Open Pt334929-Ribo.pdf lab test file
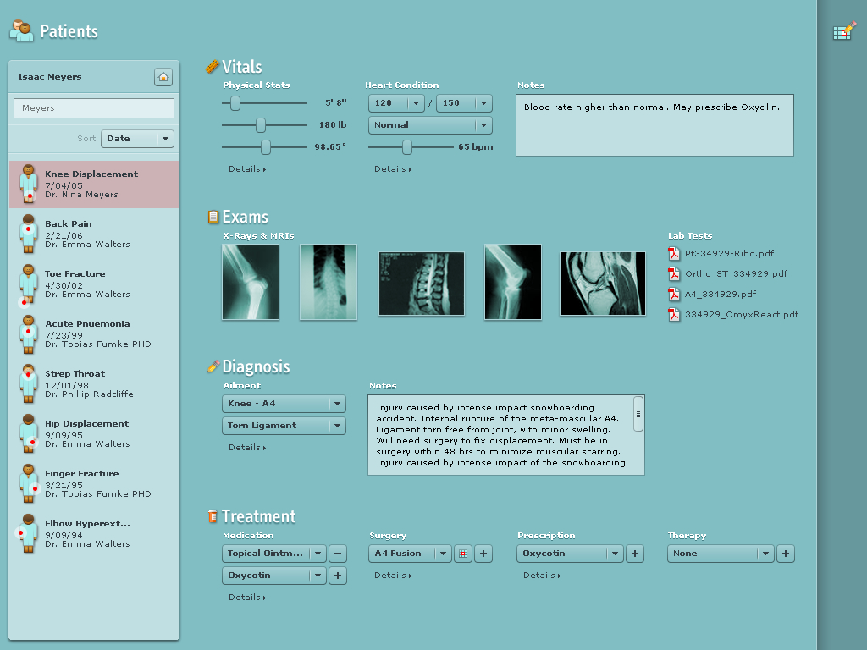The image size is (867, 650). click(x=729, y=253)
